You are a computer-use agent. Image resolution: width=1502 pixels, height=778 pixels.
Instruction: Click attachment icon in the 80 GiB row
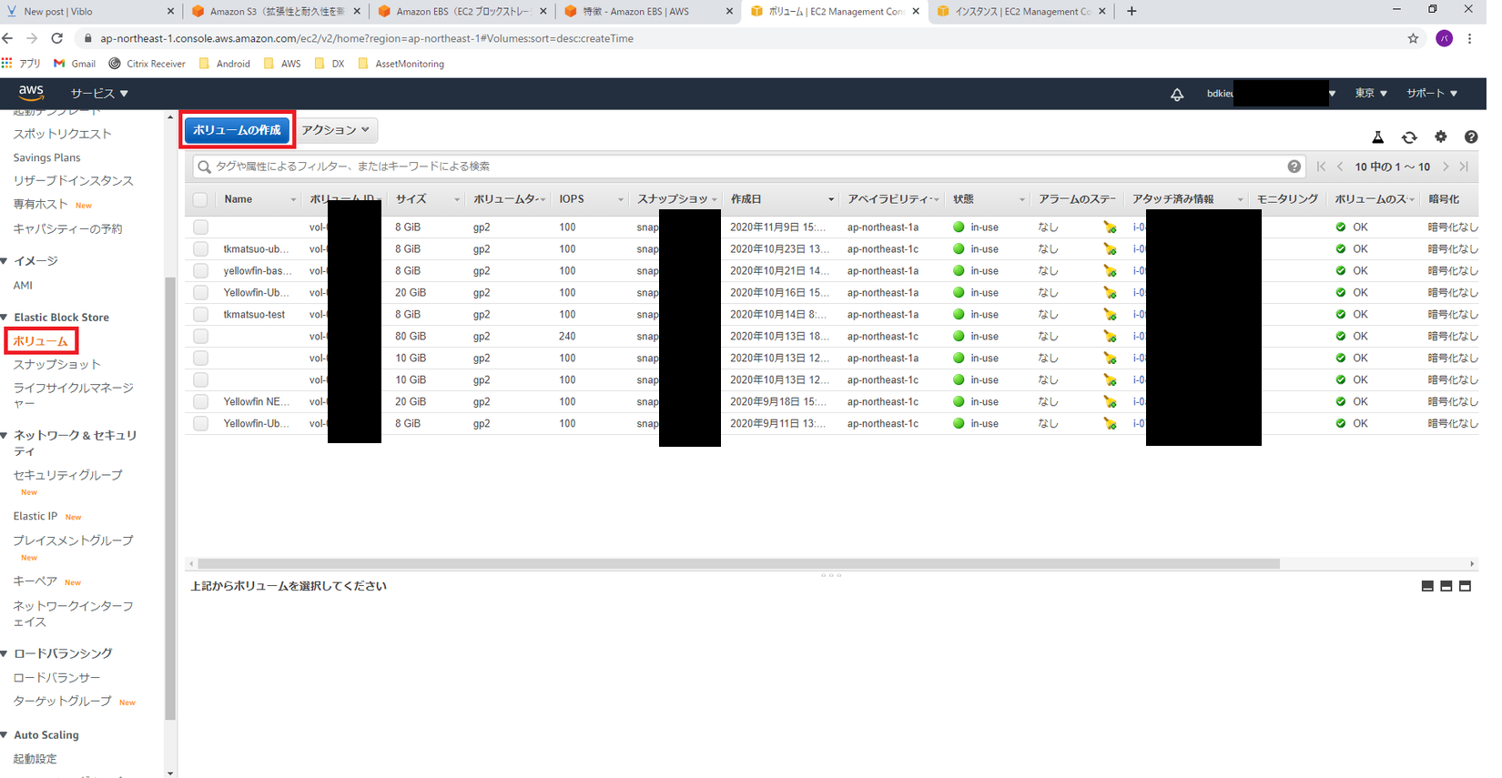coord(1110,336)
